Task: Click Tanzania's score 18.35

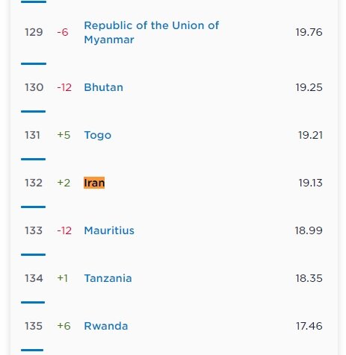Action: 309,278
